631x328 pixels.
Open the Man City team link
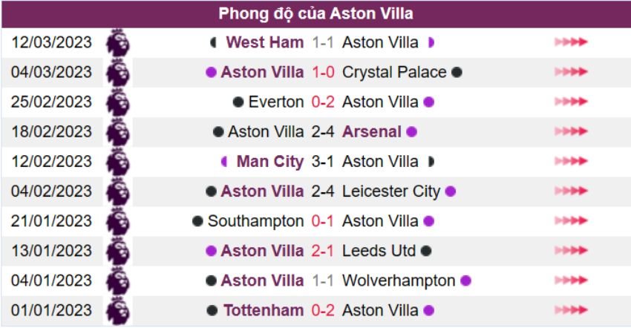point(270,161)
